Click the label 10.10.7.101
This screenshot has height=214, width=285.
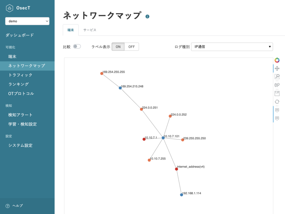172,136
